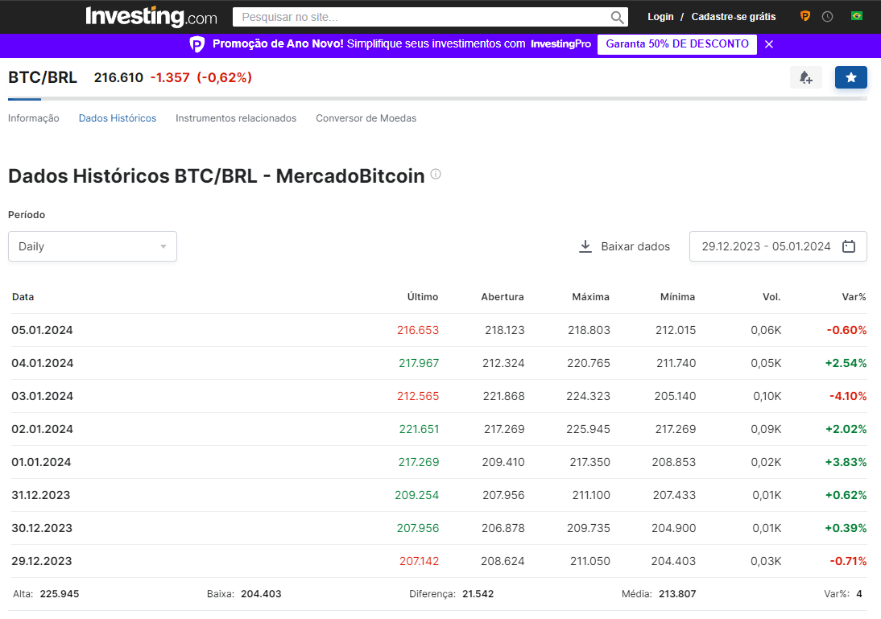This screenshot has width=881, height=619.
Task: Click last price 209.254
Action: click(x=417, y=495)
